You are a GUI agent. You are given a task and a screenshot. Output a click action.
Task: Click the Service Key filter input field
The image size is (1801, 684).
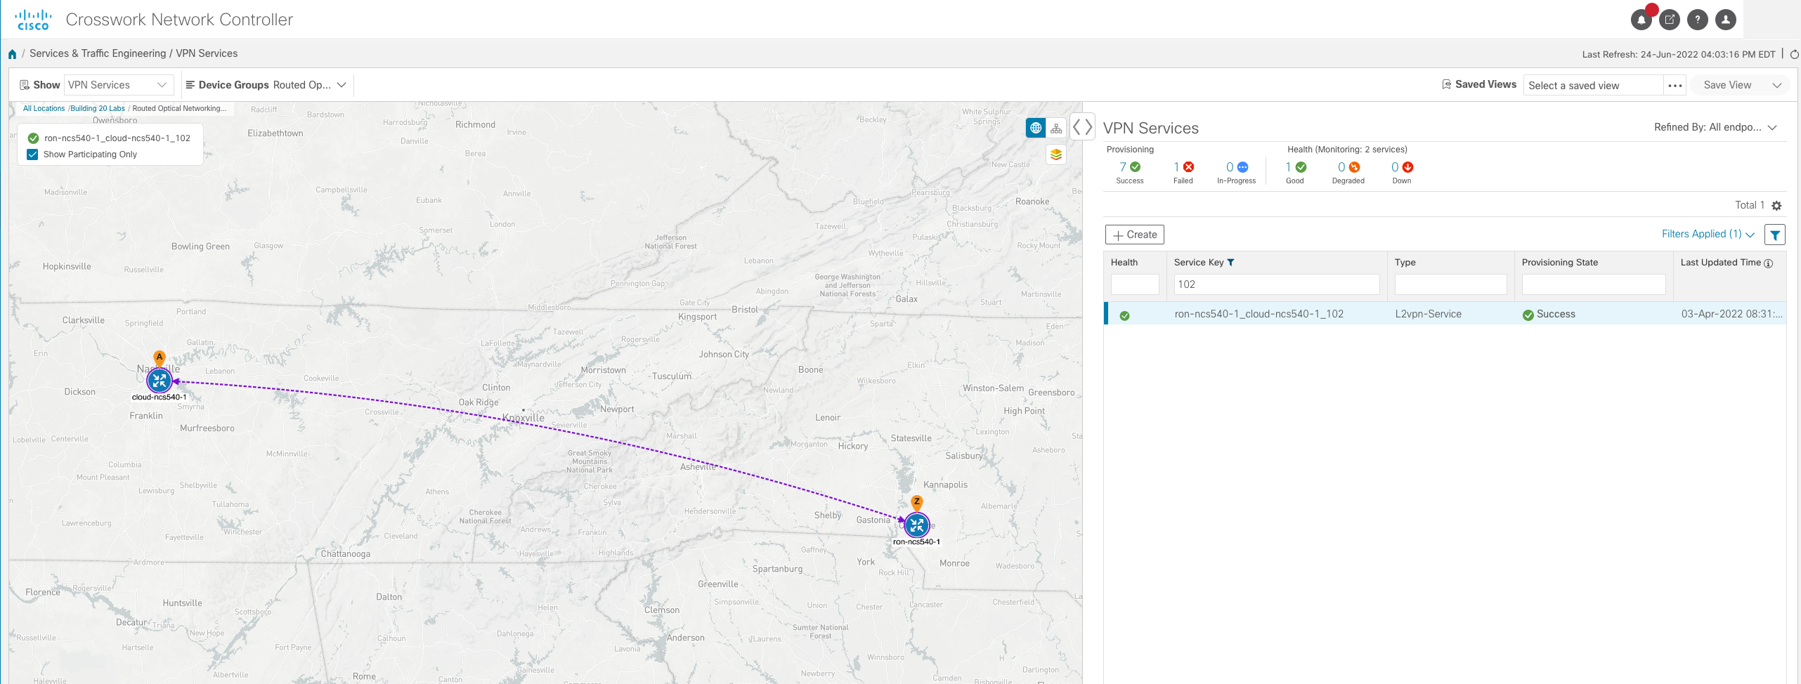1276,284
